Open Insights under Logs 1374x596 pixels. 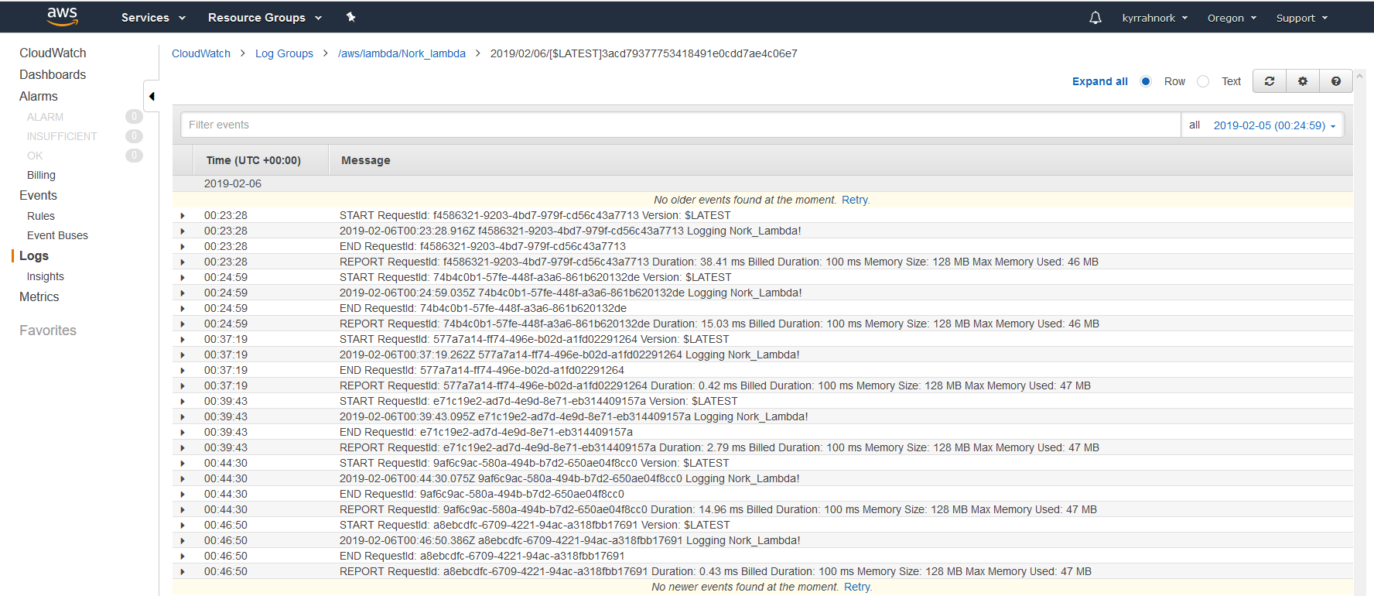tap(46, 276)
